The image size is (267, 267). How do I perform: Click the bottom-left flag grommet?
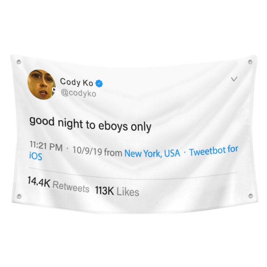point(19,196)
